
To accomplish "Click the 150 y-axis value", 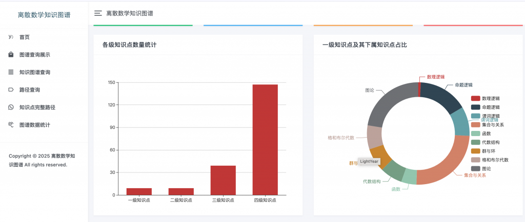I will tap(111, 82).
